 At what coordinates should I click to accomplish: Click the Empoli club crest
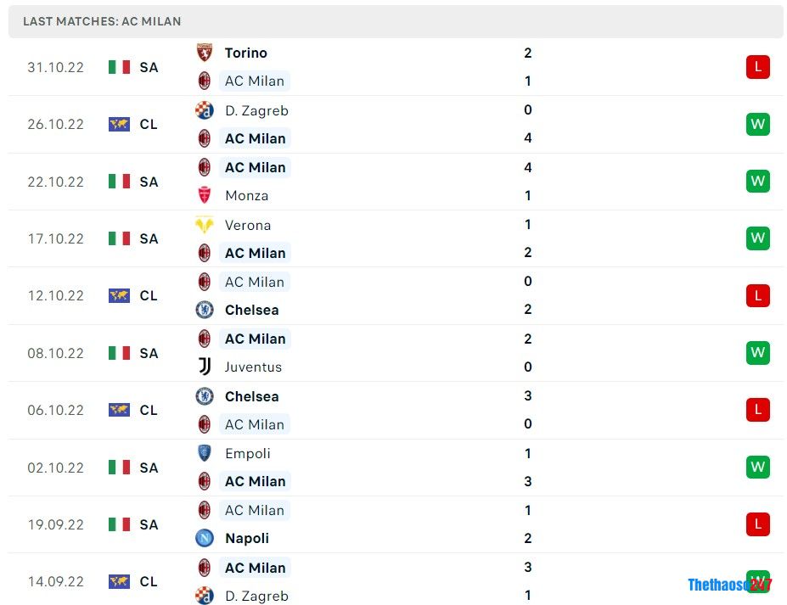(x=204, y=453)
